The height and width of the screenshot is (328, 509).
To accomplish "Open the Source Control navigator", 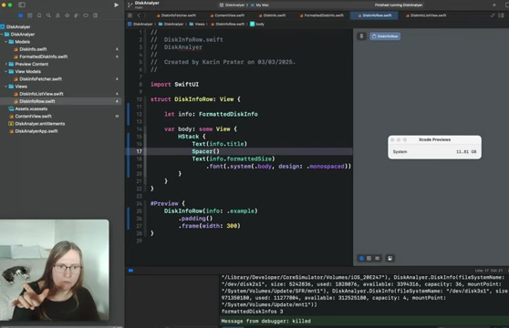I will pyautogui.click(x=30, y=15).
